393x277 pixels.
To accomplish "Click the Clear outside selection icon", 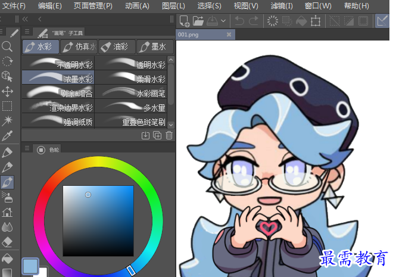I will pyautogui.click(x=287, y=21).
